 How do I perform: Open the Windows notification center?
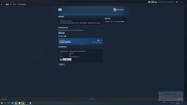182,103
